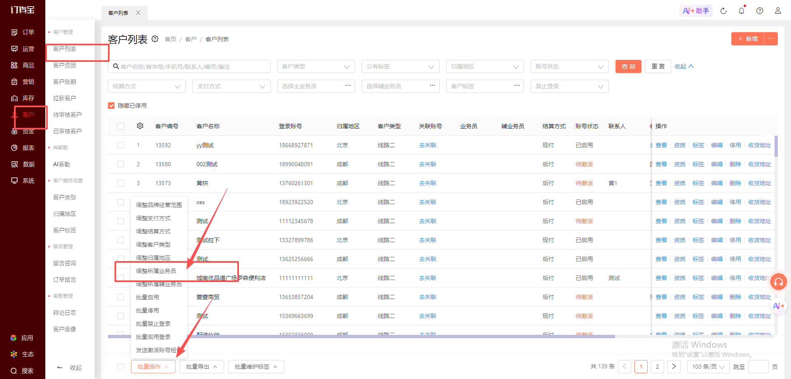Open the notification bell
Screen dimensions: 791x379
pyautogui.click(x=742, y=11)
